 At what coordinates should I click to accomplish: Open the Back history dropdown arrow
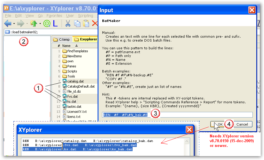tap(14, 23)
